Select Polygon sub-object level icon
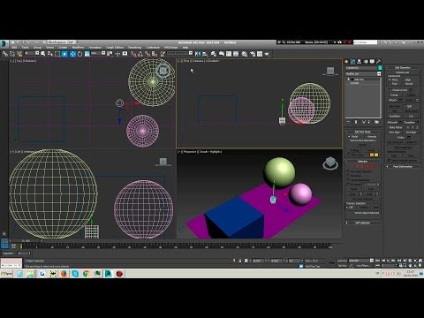The width and height of the screenshot is (424, 318). point(368,166)
